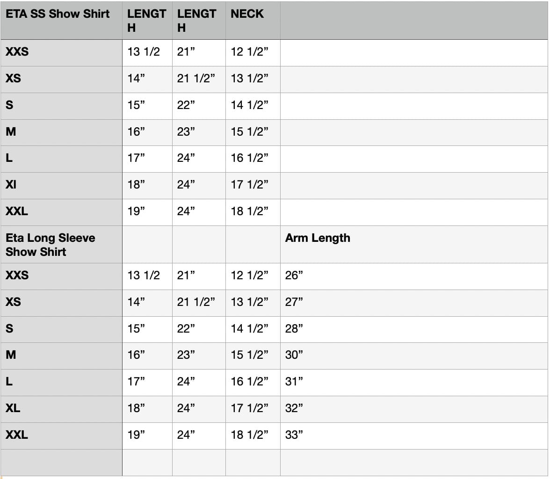Select the 31" arm length cell

click(414, 383)
